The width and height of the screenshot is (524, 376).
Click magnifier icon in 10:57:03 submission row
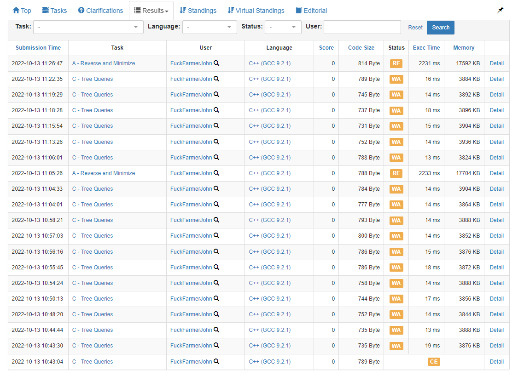point(216,235)
